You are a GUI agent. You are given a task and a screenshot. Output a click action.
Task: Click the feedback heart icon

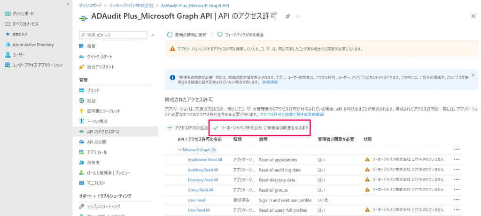click(x=220, y=35)
